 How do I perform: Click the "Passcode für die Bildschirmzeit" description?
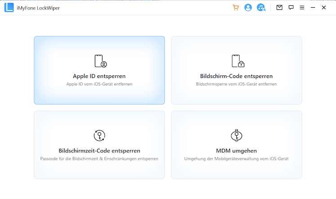click(99, 159)
